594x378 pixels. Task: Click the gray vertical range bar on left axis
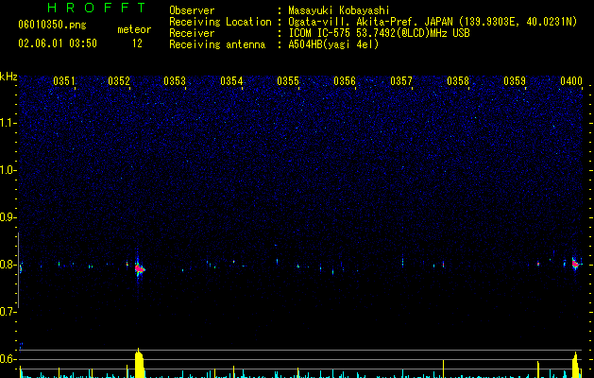(x=19, y=270)
